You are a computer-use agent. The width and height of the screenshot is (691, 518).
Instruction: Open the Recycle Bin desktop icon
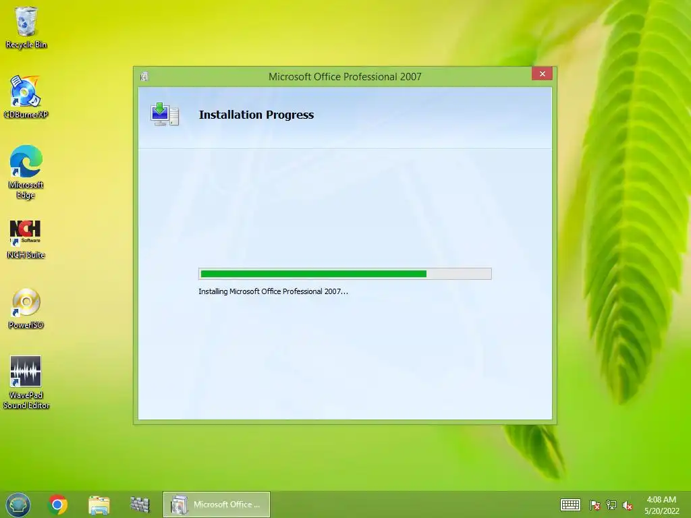tap(26, 27)
